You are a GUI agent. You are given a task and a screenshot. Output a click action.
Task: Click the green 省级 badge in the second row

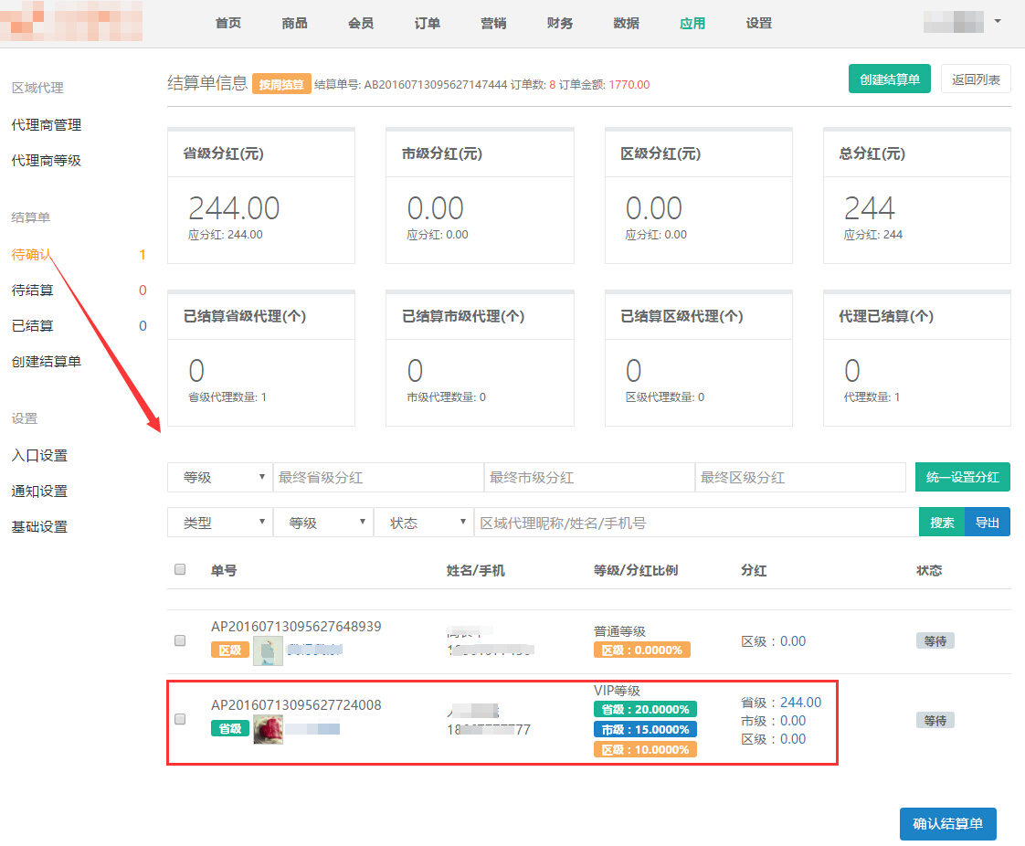[x=230, y=729]
